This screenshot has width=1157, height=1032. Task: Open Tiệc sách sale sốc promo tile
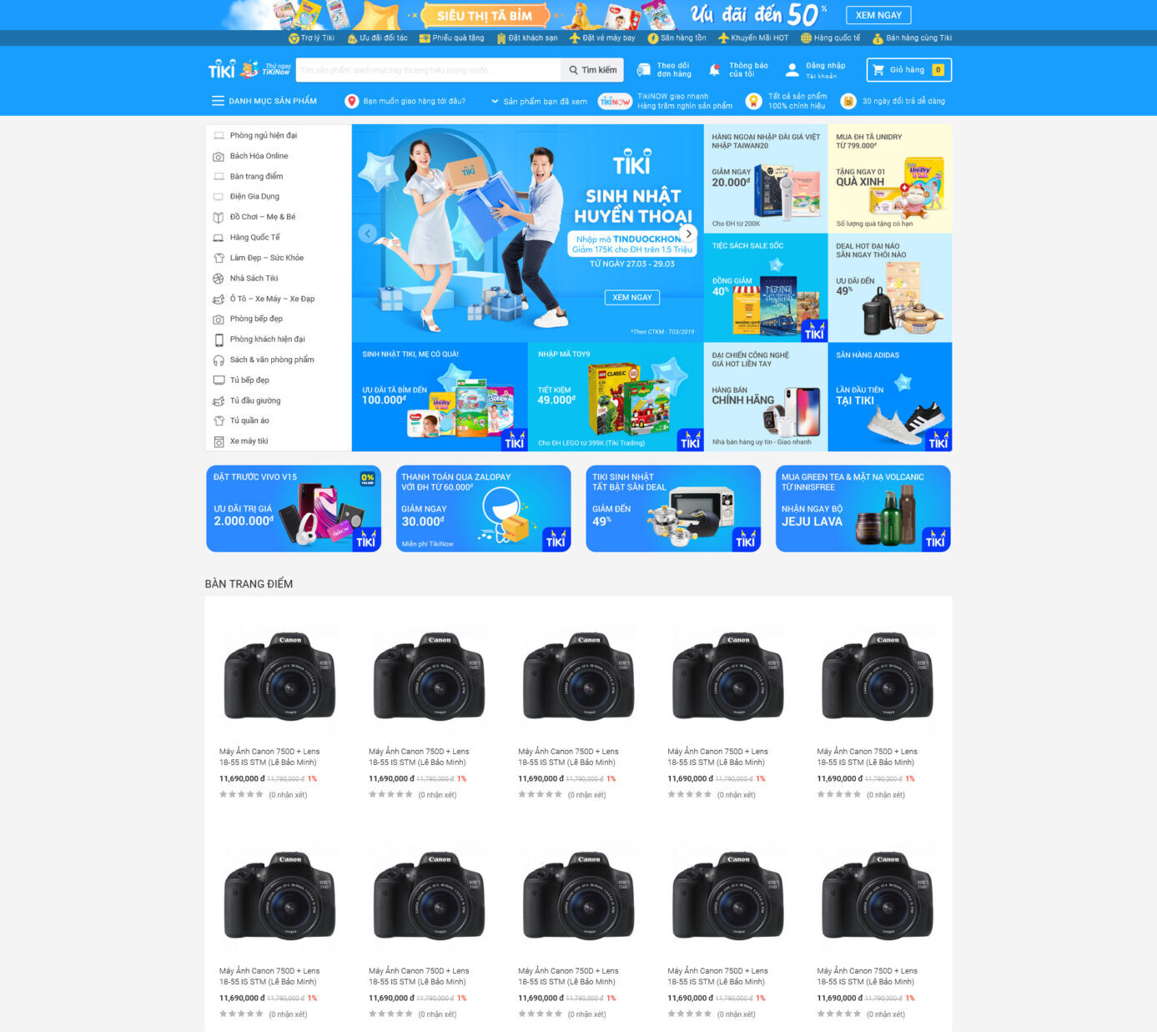pos(766,288)
